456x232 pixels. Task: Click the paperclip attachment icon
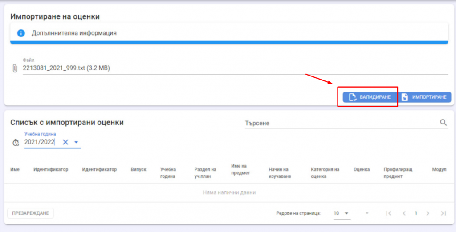coord(15,68)
